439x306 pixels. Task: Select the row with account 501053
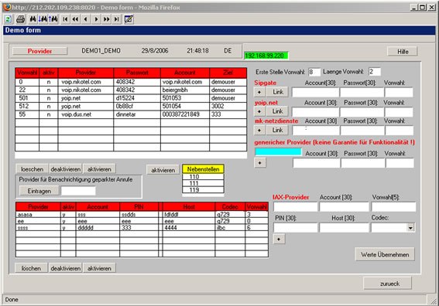click(x=131, y=98)
